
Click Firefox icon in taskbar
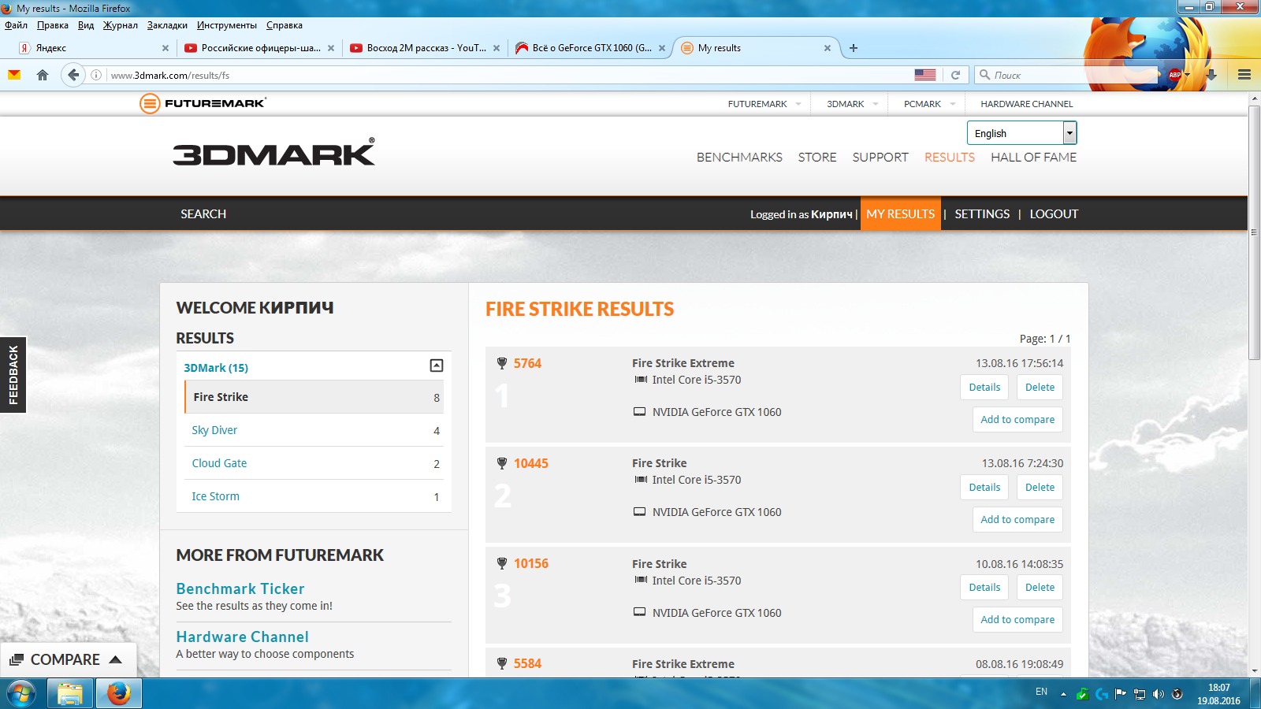119,694
